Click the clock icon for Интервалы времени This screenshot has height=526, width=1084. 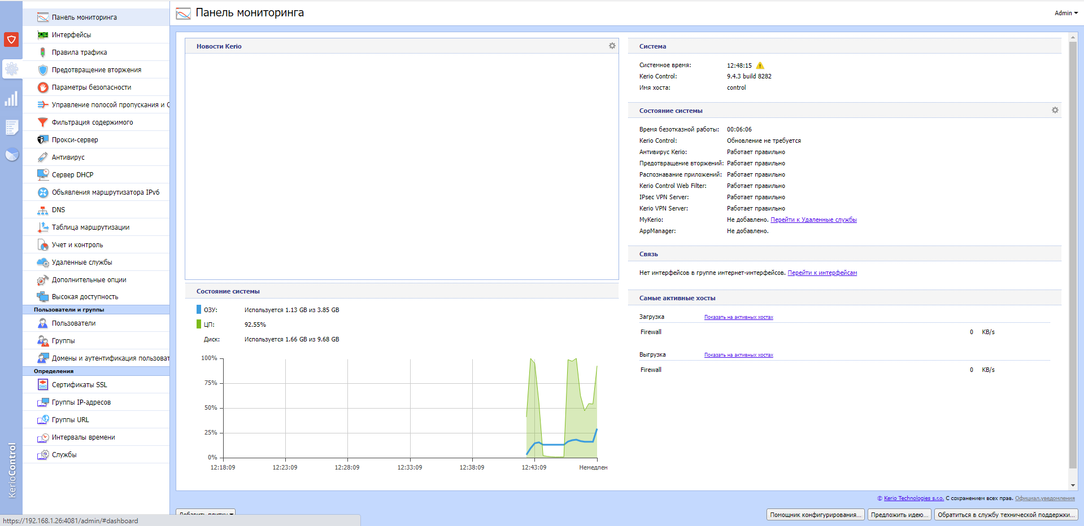pyautogui.click(x=42, y=437)
